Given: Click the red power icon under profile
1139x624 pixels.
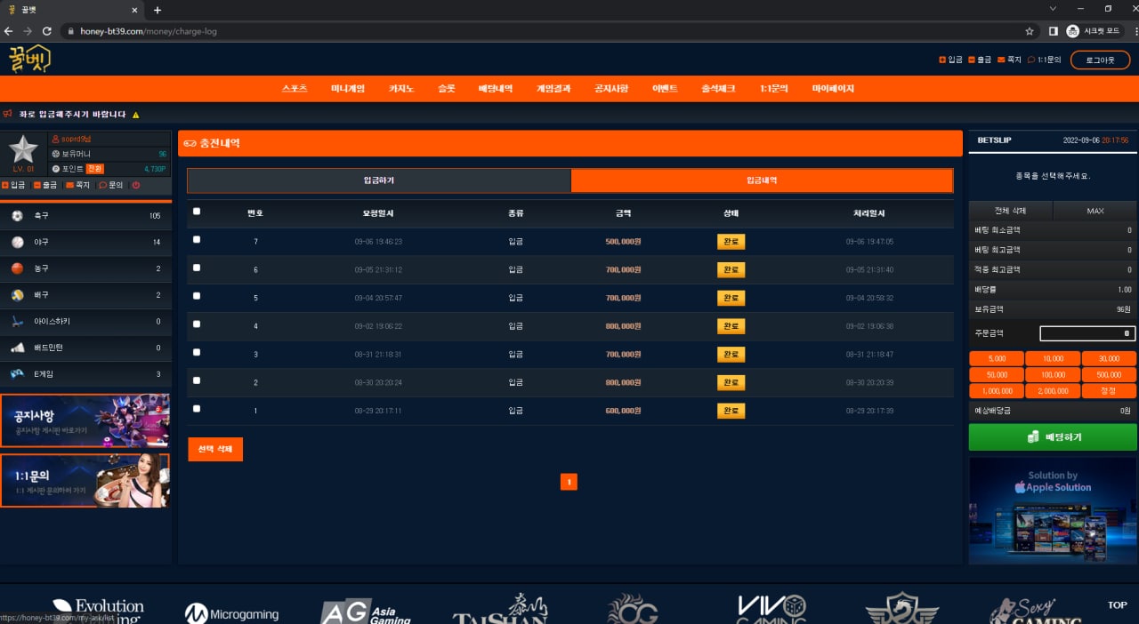Looking at the screenshot, I should click(x=136, y=185).
